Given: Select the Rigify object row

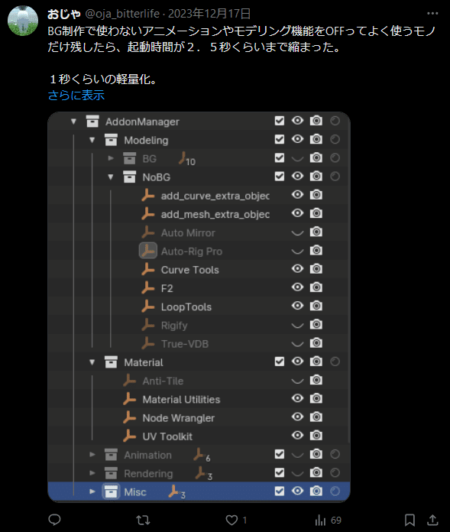Looking at the screenshot, I should point(199,326).
